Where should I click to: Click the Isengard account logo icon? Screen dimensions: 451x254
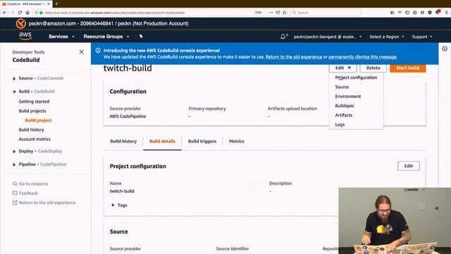click(20, 23)
